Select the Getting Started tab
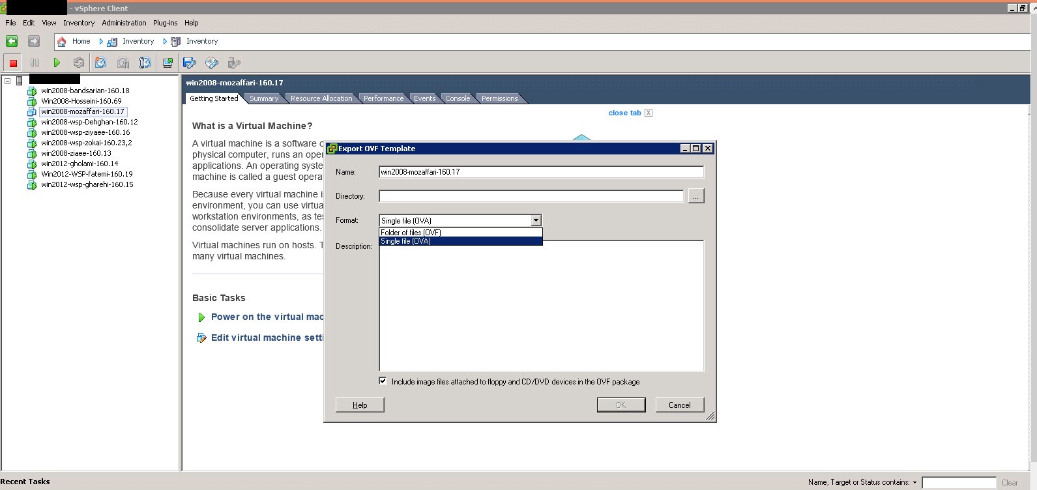Viewport: 1037px width, 490px height. (x=214, y=98)
